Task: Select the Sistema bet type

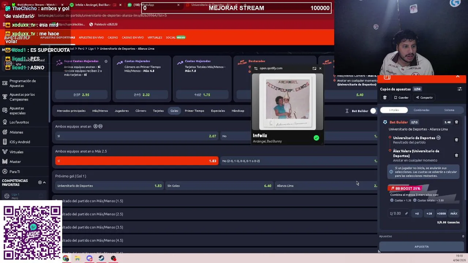Action: click(449, 110)
